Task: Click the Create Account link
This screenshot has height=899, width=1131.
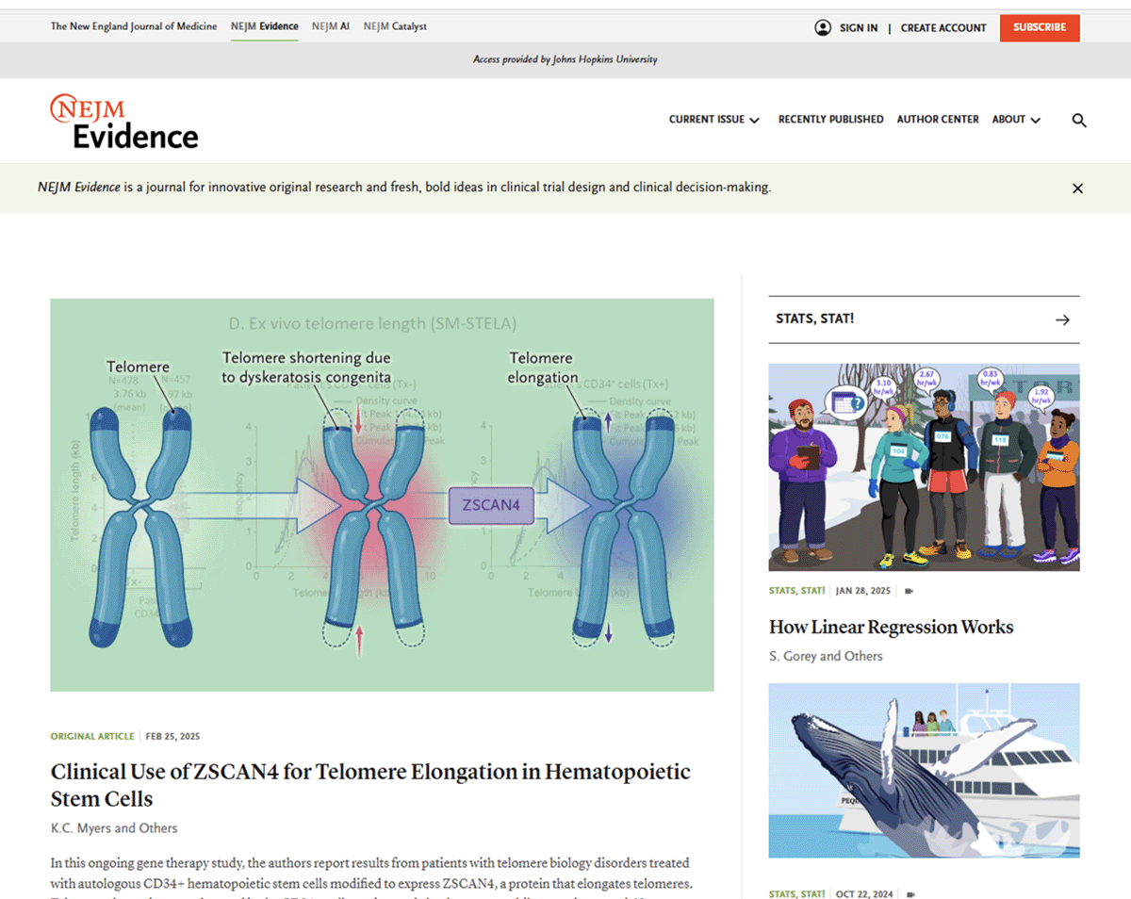Action: coord(943,28)
